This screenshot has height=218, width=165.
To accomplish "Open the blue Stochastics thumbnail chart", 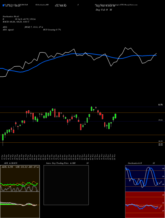I will tap(145, 178).
